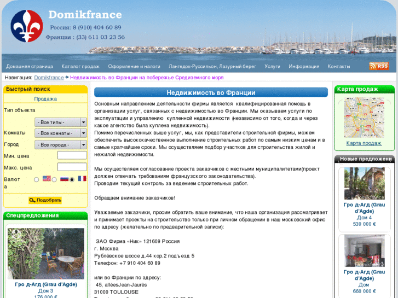Screen dimensions: 398x298
Task: Select the euro currency radio button
Action: [72, 179]
